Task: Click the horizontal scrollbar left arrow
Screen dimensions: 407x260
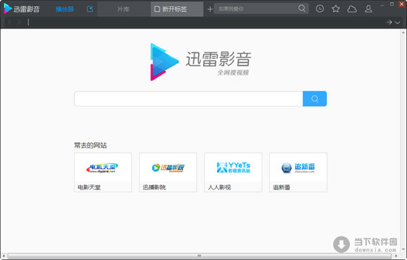Action: pyautogui.click(x=3, y=256)
